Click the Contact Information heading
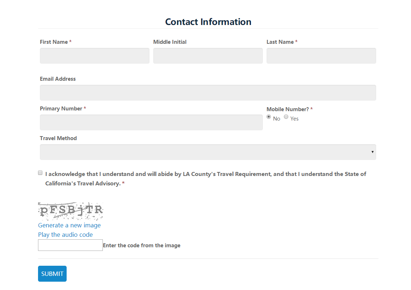 [x=208, y=22]
